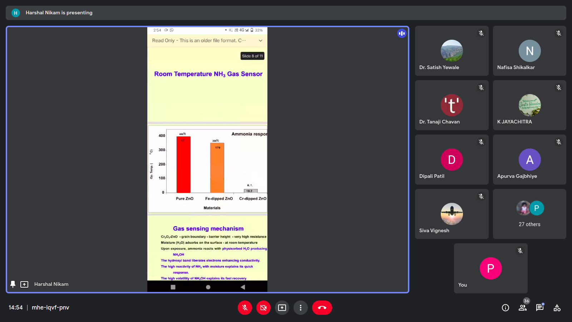
Task: Tap the Android home circle button
Action: pyautogui.click(x=208, y=287)
